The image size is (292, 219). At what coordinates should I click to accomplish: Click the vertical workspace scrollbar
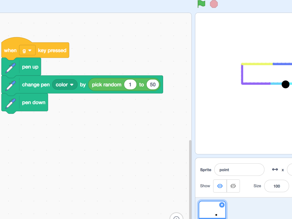190,179
